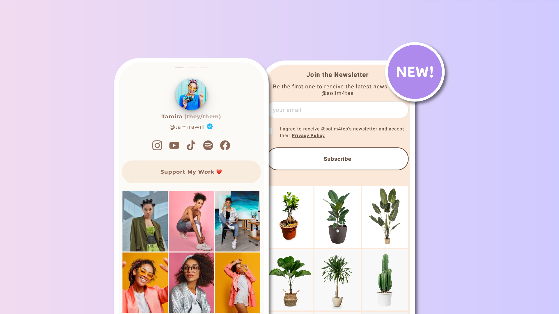The height and width of the screenshot is (314, 559).
Task: Select the heart emoji Support My Work button
Action: [x=191, y=172]
